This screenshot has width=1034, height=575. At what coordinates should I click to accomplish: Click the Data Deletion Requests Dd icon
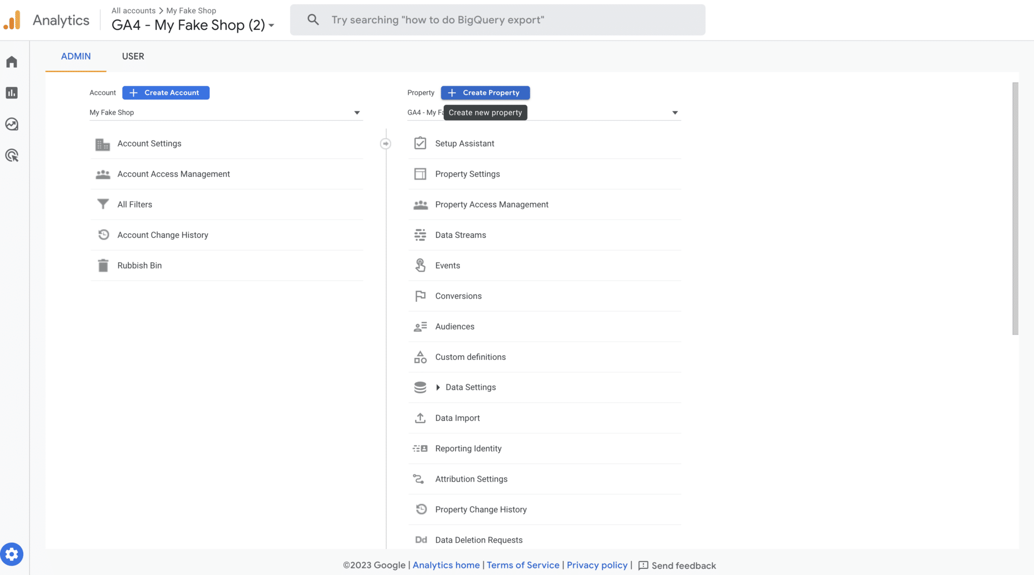[421, 540]
